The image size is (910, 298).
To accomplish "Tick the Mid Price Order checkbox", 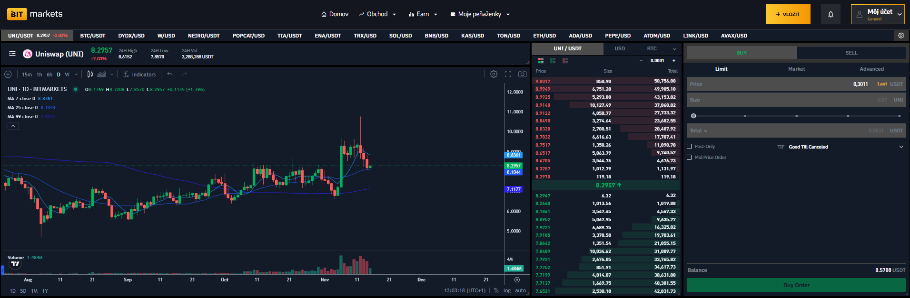I will click(689, 158).
